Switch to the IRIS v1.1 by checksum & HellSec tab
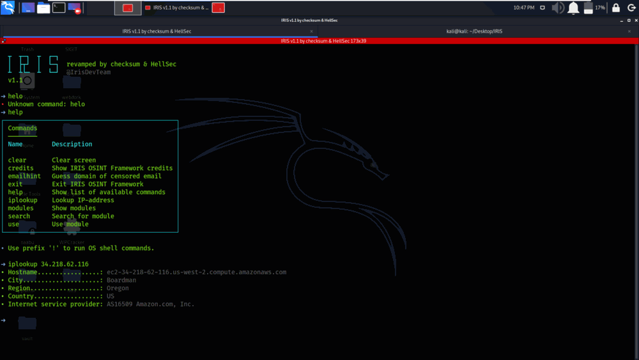The height and width of the screenshot is (360, 639). pos(157,31)
